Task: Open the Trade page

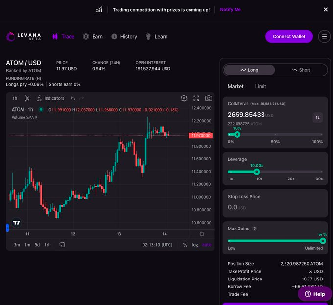Action: click(64, 37)
